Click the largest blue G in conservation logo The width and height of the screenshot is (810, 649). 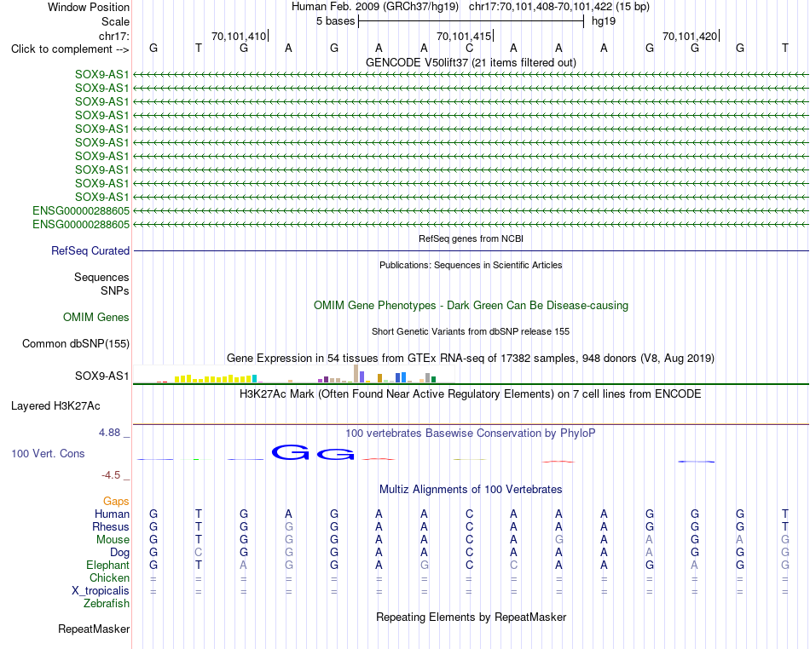[x=290, y=452]
